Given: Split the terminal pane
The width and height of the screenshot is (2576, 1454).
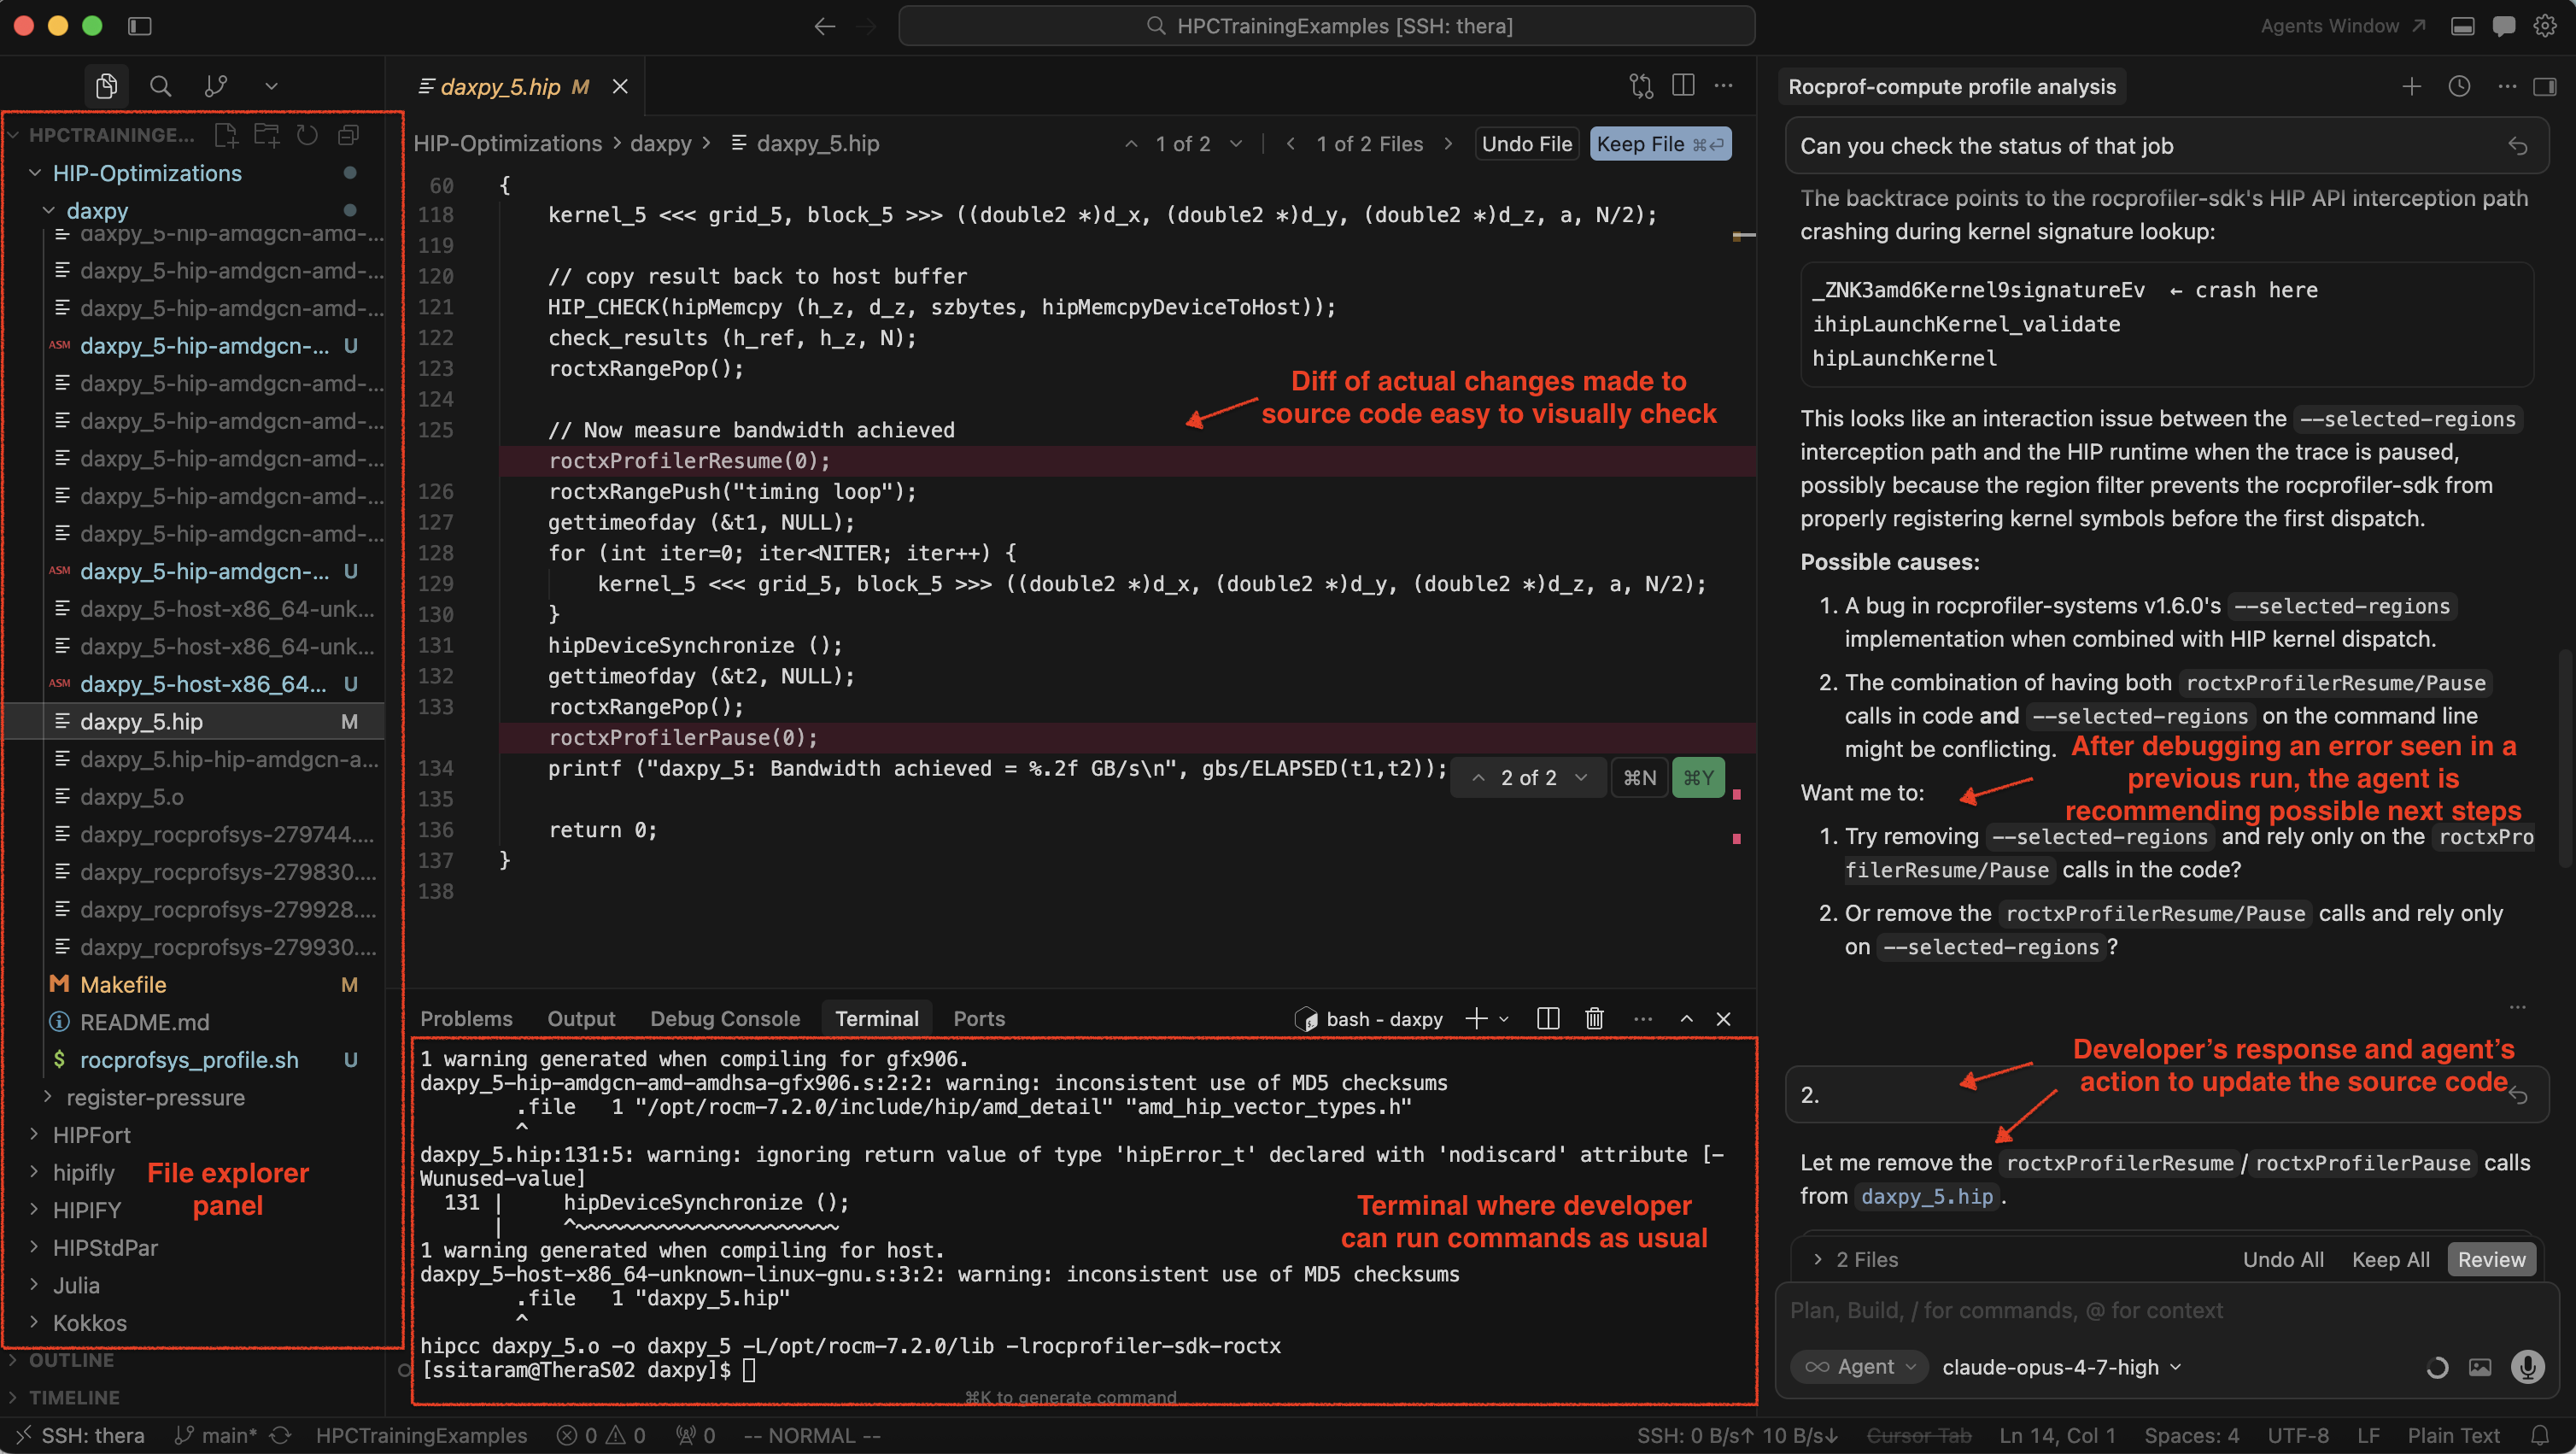Looking at the screenshot, I should click(1547, 1018).
